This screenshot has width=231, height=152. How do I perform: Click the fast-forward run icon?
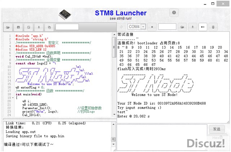coord(203,27)
